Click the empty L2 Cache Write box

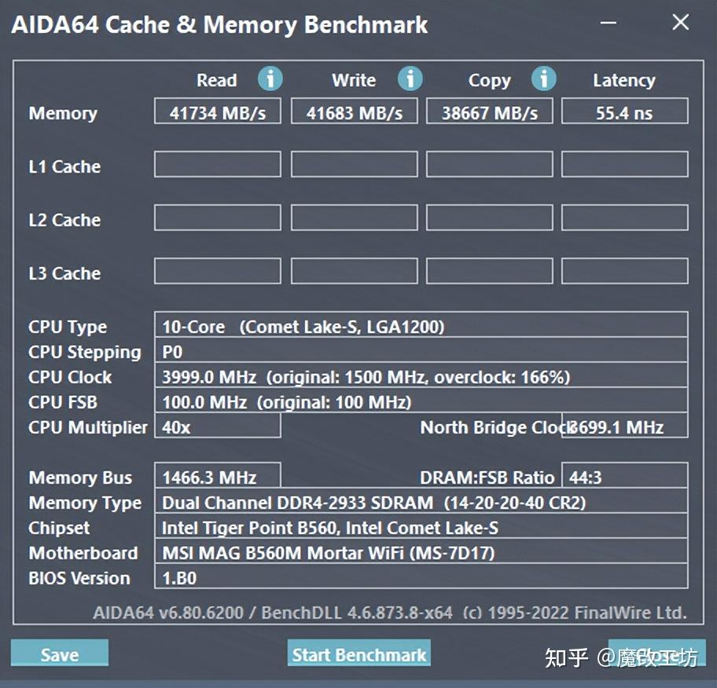click(355, 218)
